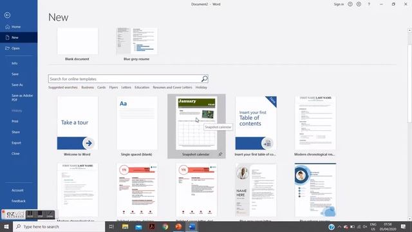Viewport: 412px width, 232px height.
Task: Click the taskbar search box
Action: [59, 226]
